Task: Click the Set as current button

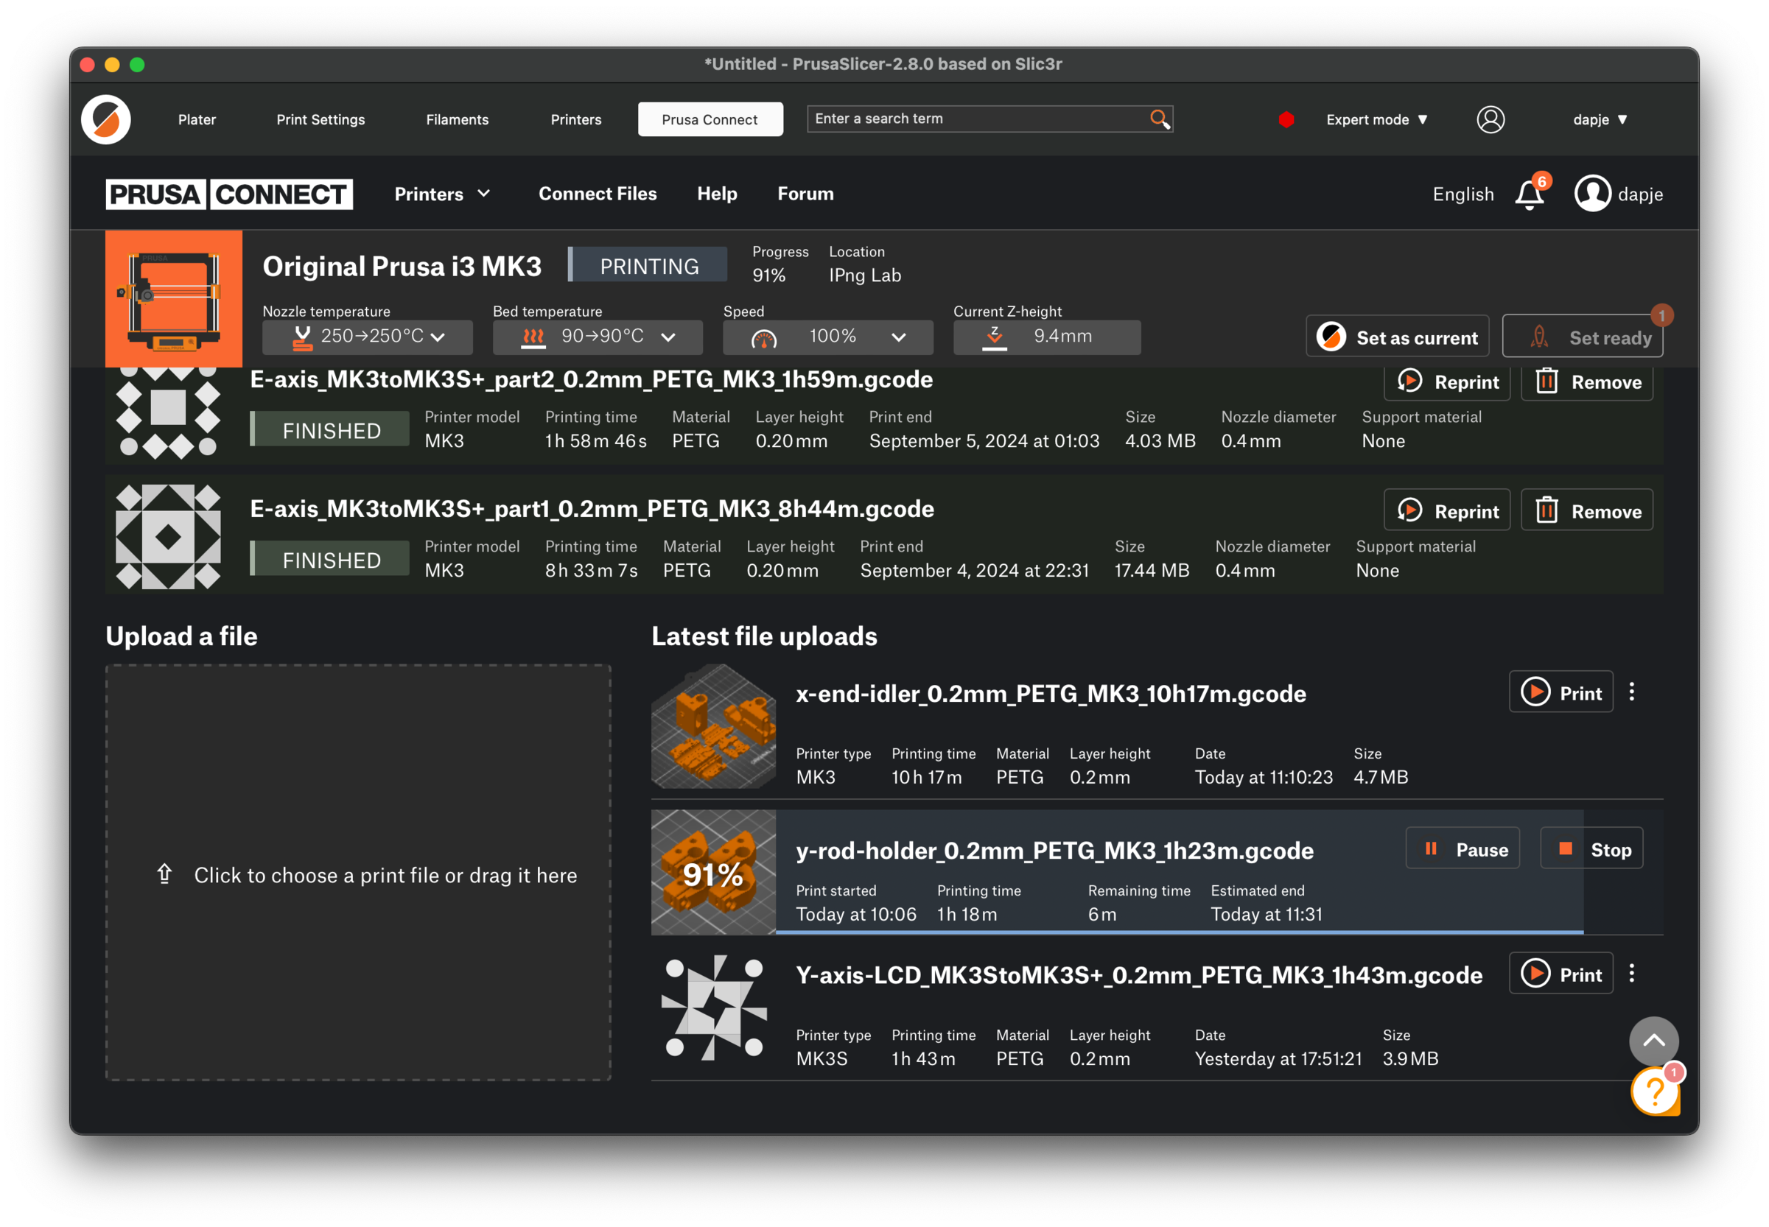Action: [1397, 337]
